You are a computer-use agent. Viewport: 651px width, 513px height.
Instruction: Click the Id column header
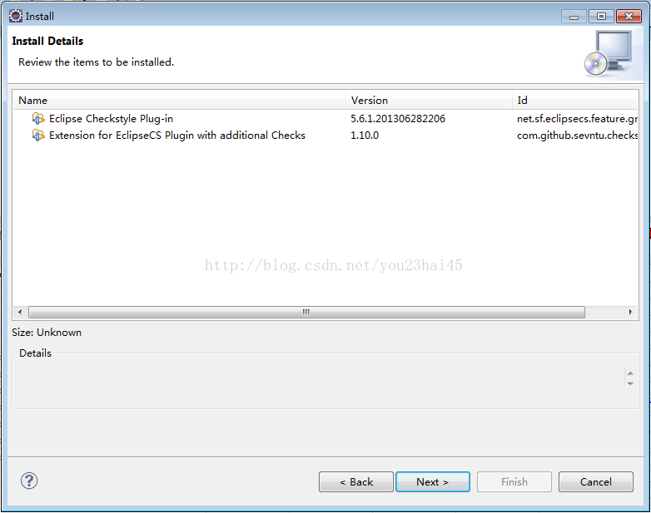tap(575, 101)
